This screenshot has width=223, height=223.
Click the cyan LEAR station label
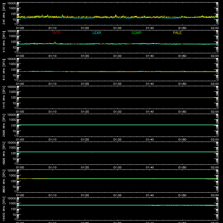[97, 33]
